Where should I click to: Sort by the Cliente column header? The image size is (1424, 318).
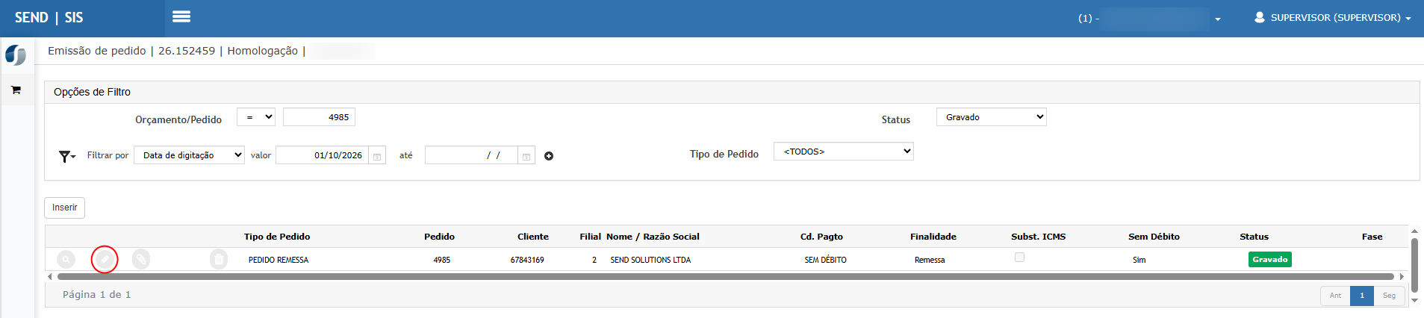point(533,237)
